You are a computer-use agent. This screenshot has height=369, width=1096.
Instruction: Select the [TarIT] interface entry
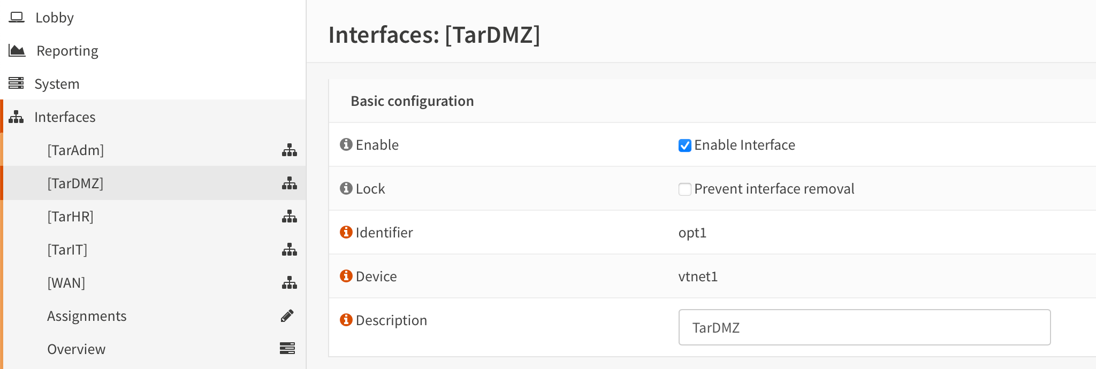click(67, 250)
